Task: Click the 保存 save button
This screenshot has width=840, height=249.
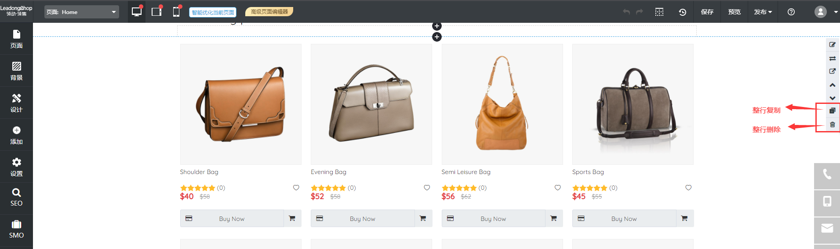Action: [707, 12]
